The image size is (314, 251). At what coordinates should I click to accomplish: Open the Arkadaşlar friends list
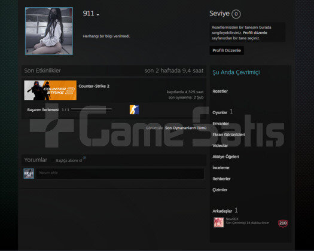click(222, 211)
